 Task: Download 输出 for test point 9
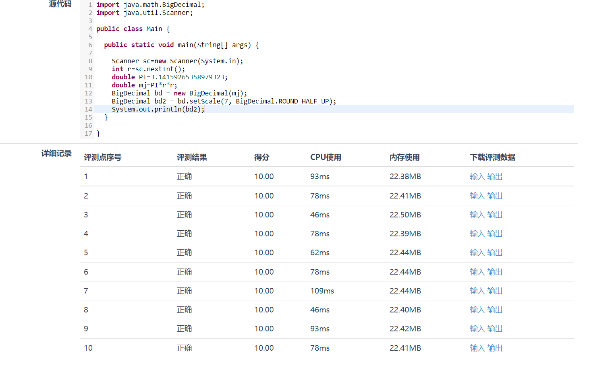495,329
